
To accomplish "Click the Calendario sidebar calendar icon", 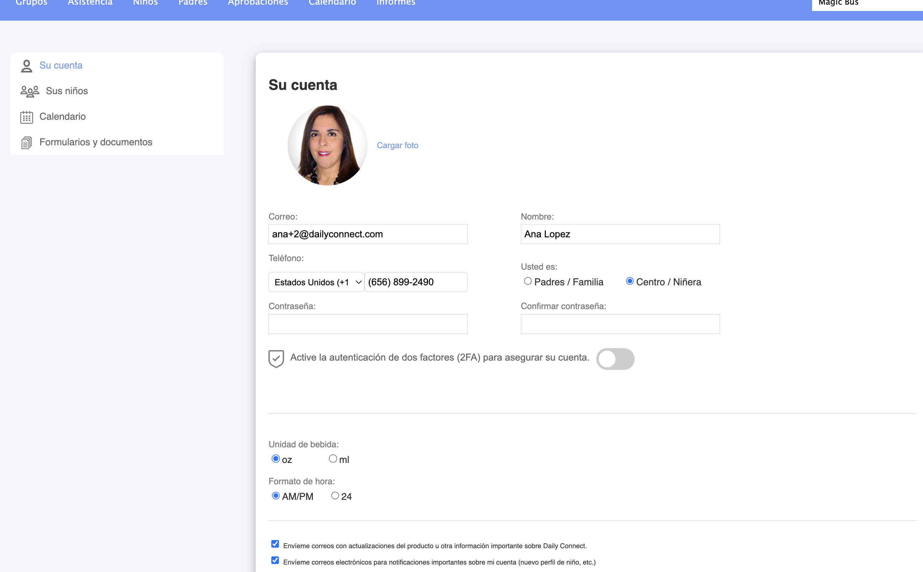I will pyautogui.click(x=27, y=117).
